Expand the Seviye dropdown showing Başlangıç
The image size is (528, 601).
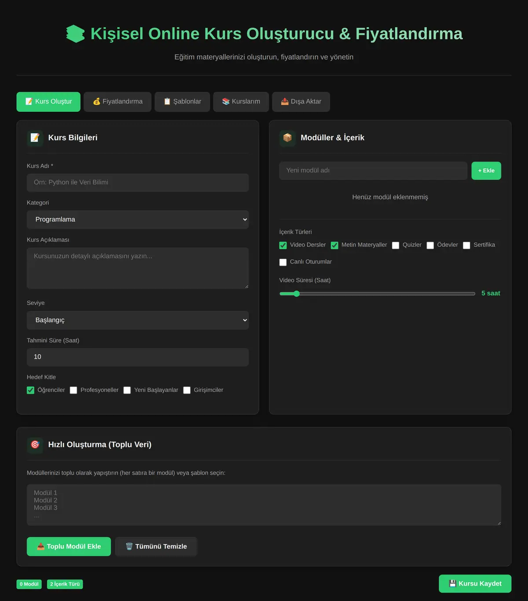138,320
